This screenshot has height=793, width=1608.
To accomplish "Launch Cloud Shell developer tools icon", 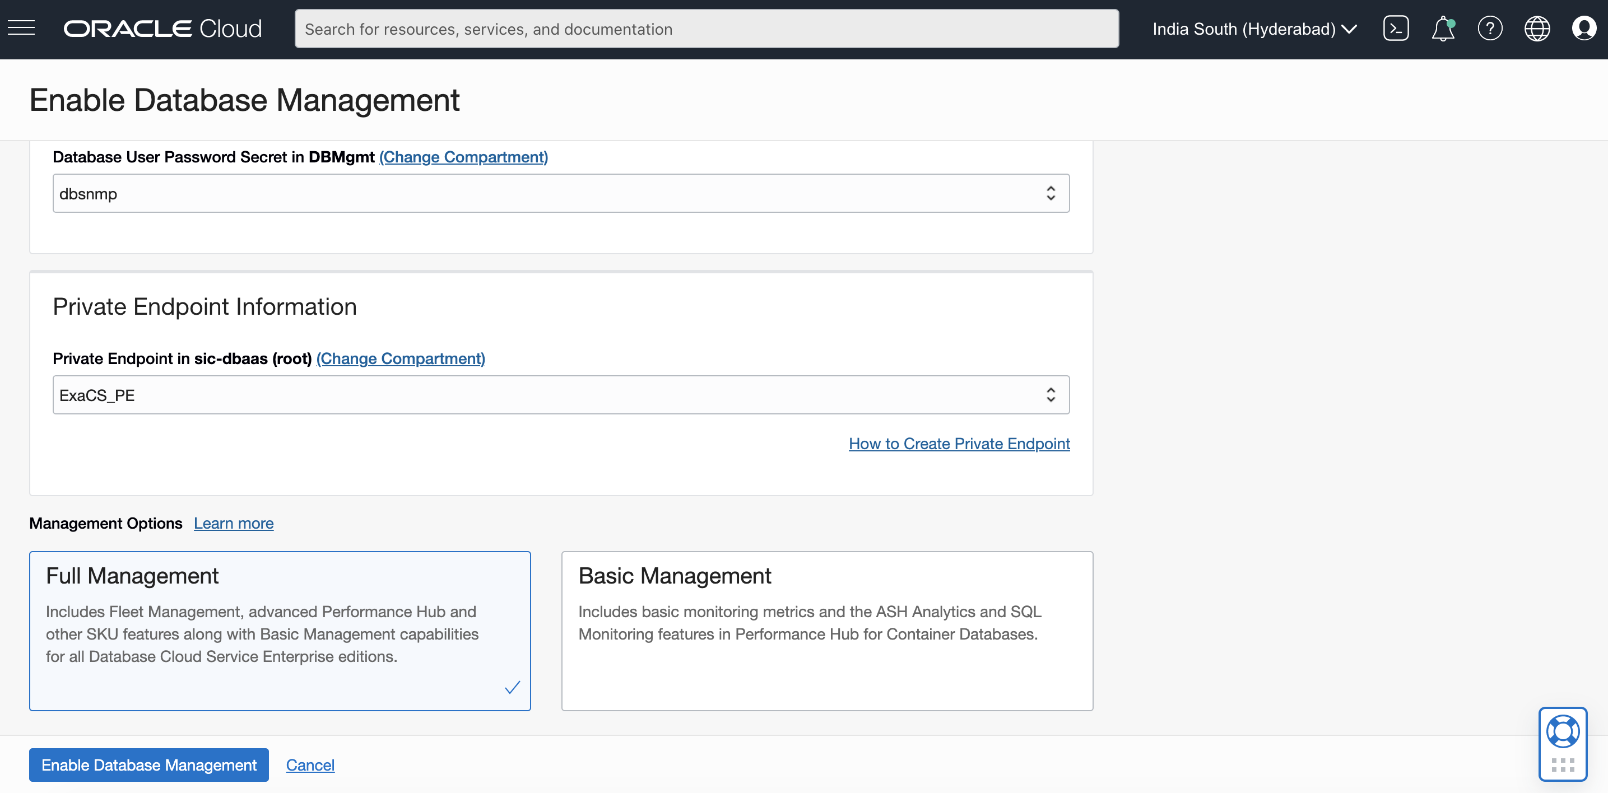I will click(x=1395, y=29).
